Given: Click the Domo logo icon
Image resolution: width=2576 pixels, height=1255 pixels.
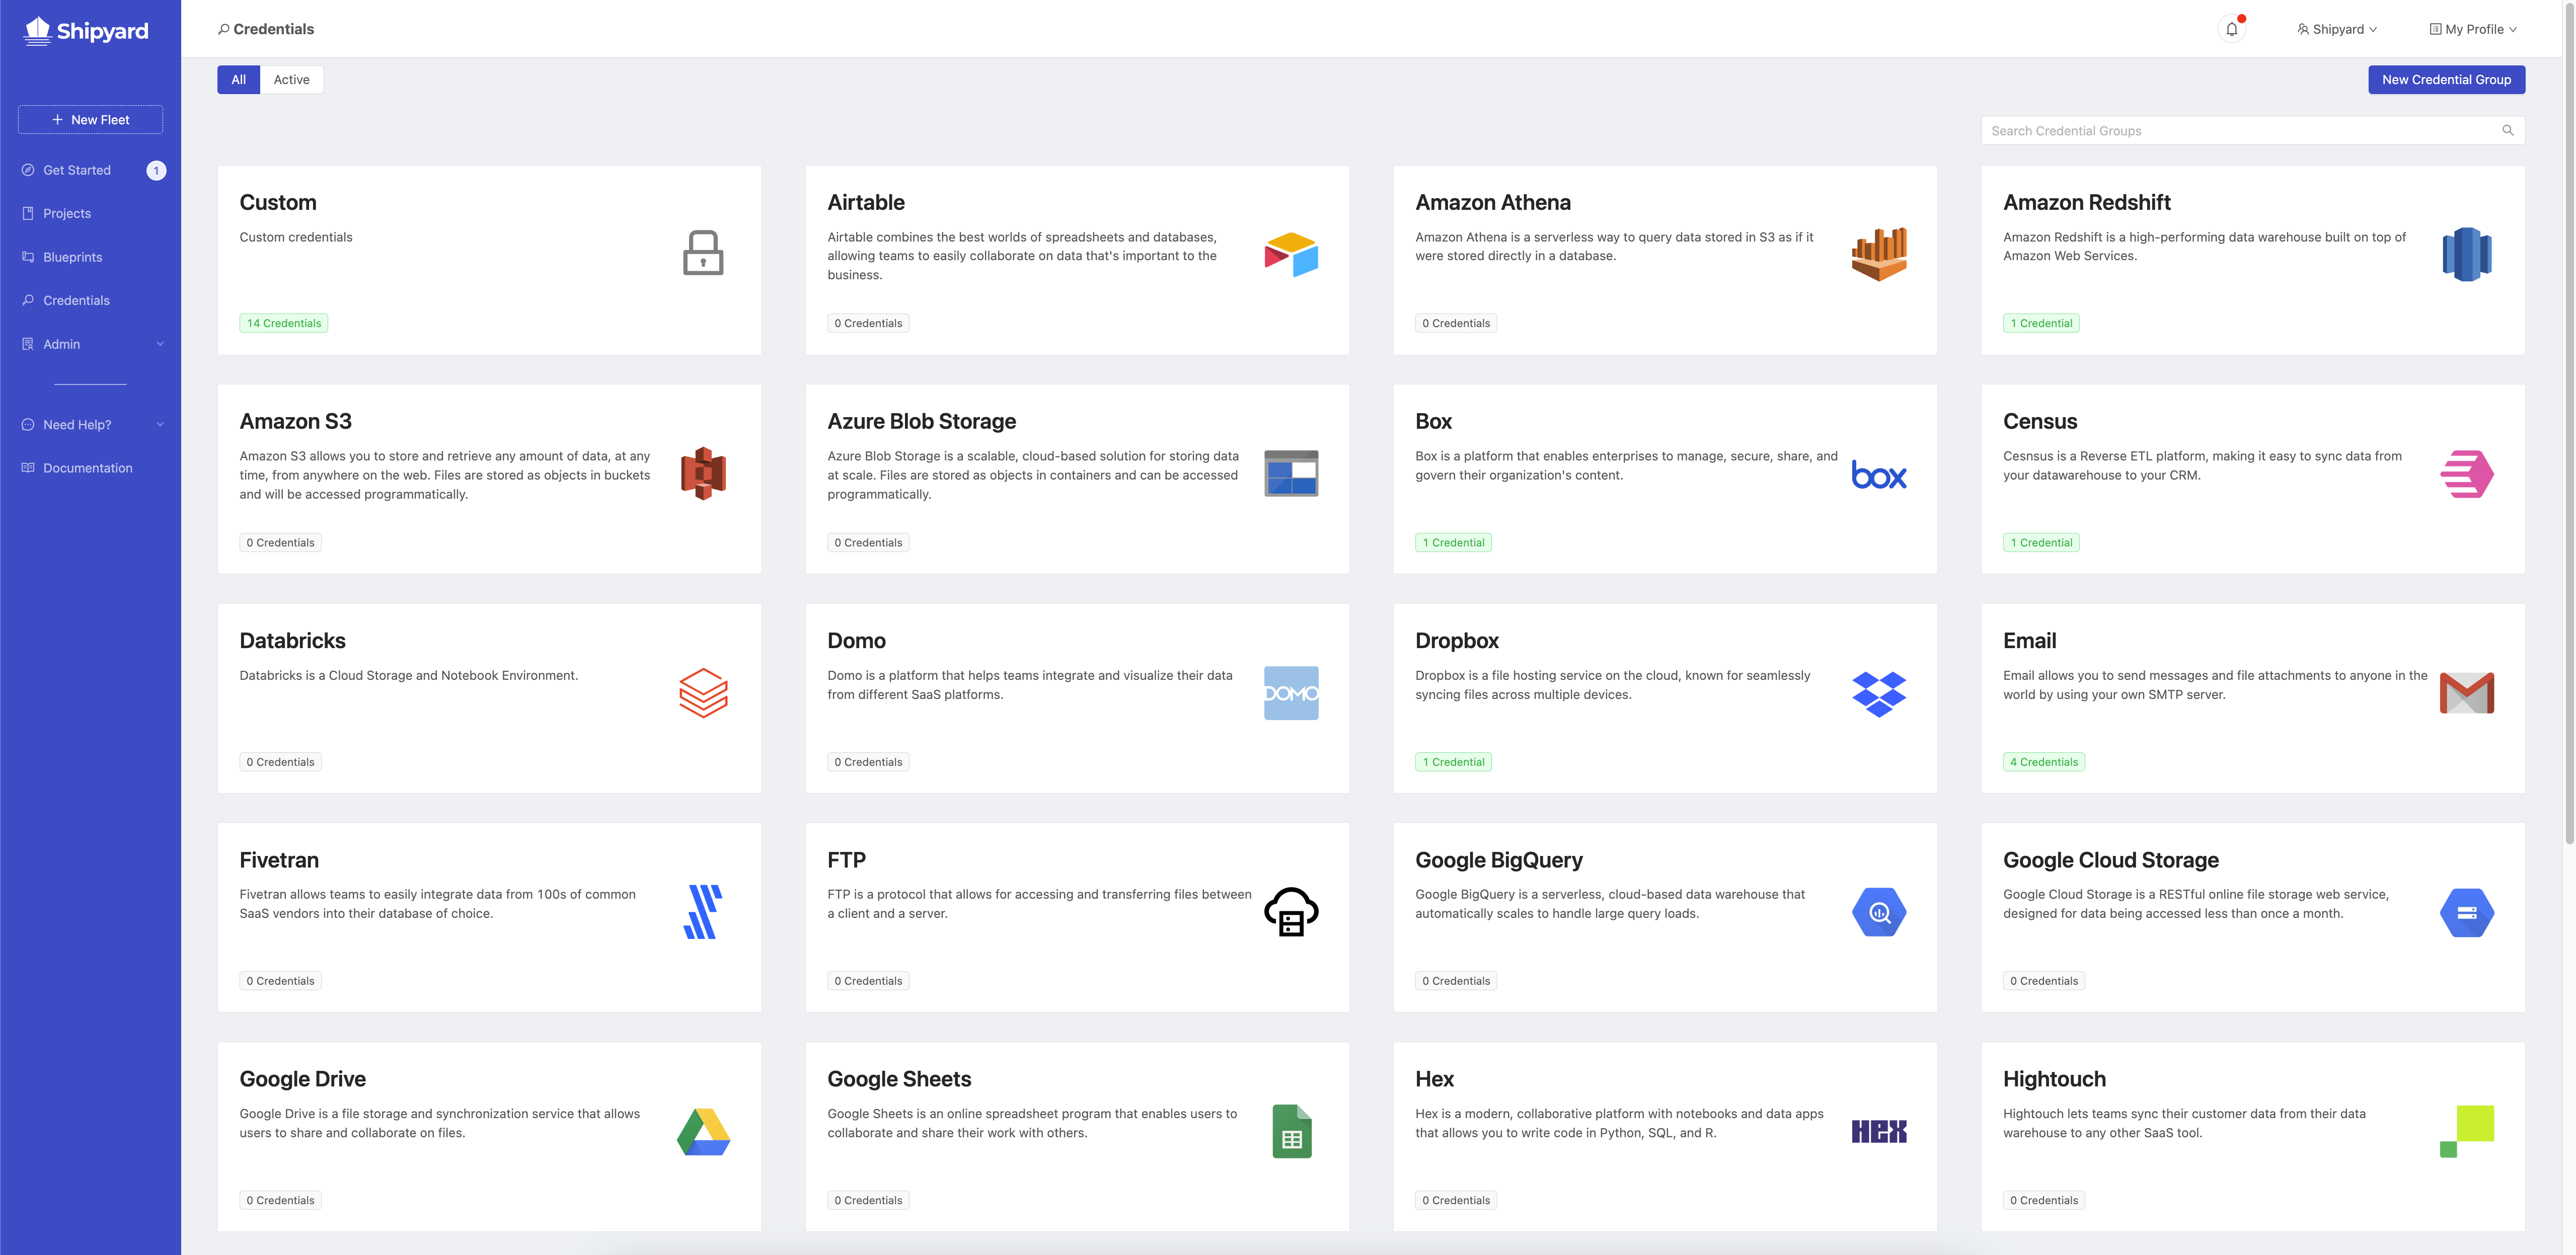Looking at the screenshot, I should coord(1291,693).
